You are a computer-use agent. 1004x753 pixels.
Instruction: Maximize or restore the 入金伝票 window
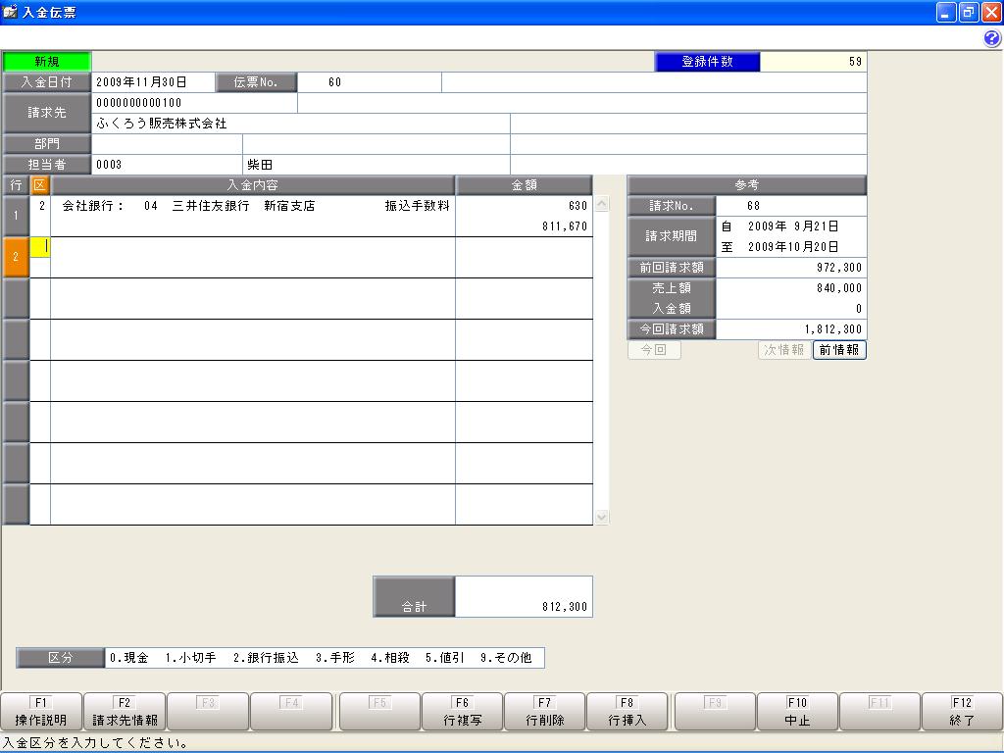click(x=969, y=12)
